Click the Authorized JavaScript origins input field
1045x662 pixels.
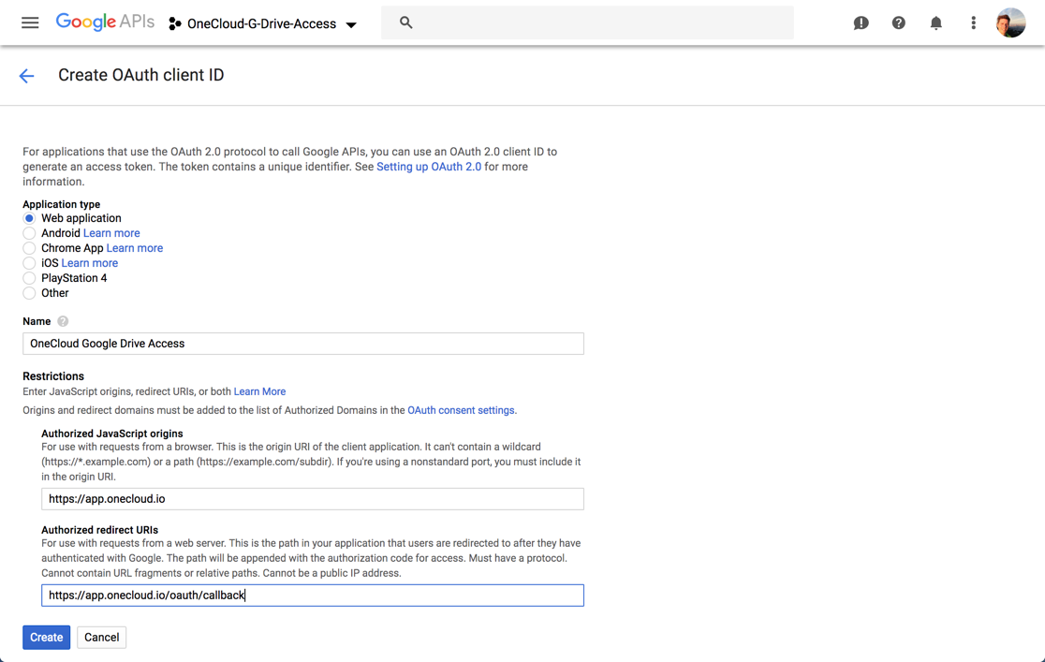(313, 499)
